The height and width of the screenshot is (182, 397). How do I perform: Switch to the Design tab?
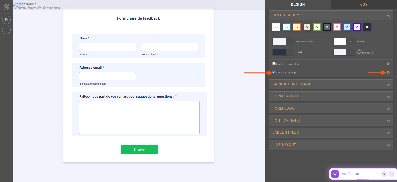click(x=298, y=4)
